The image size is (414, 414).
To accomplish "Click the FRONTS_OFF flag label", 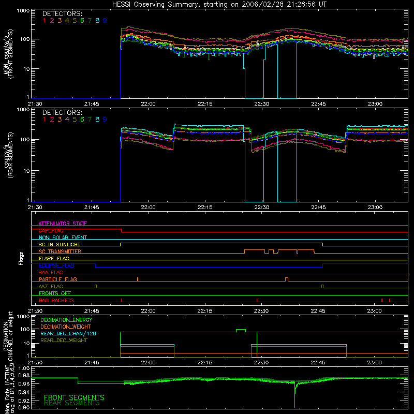I will tap(55, 293).
